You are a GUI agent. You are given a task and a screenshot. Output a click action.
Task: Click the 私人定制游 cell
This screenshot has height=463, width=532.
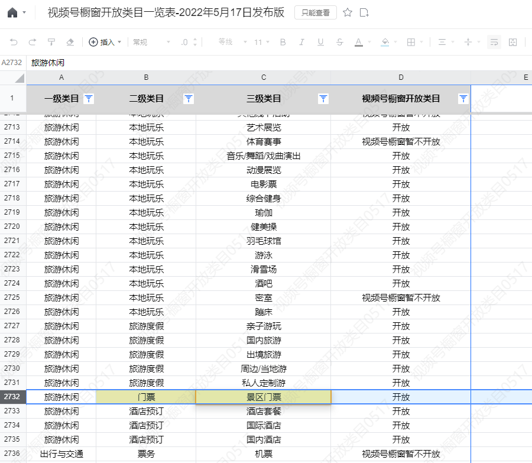coord(264,383)
